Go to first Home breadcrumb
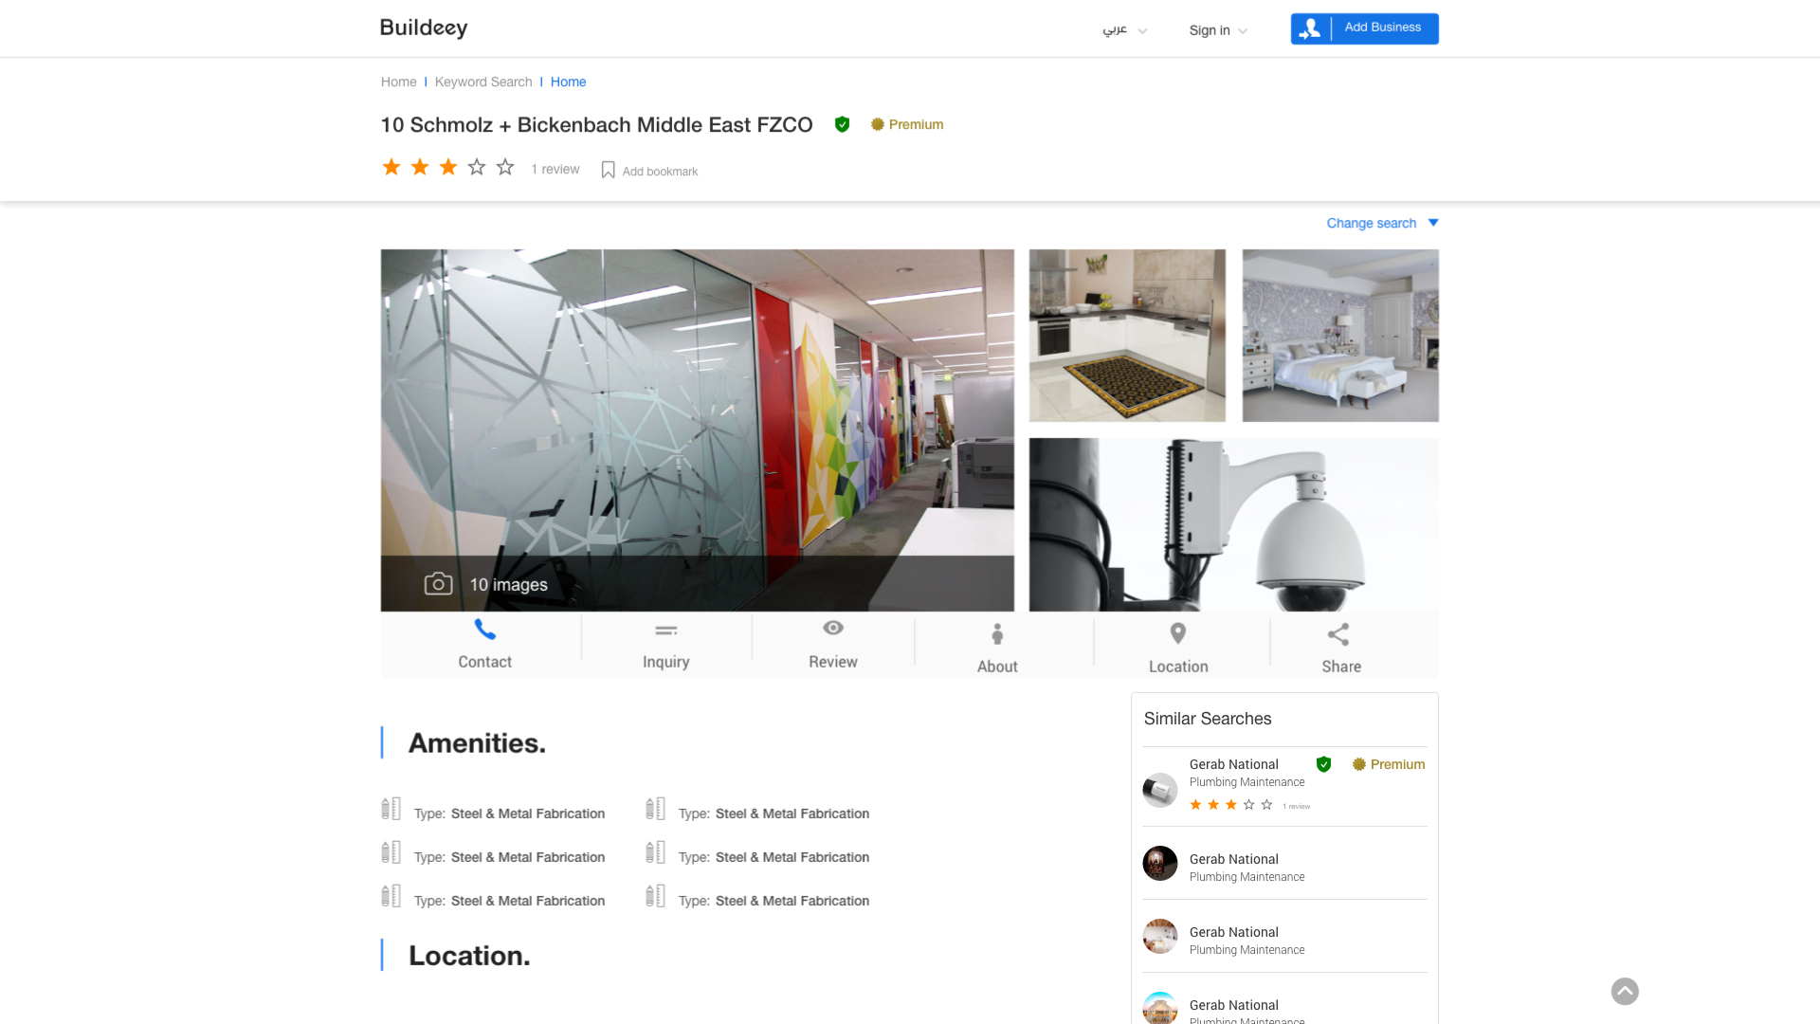 (x=398, y=82)
